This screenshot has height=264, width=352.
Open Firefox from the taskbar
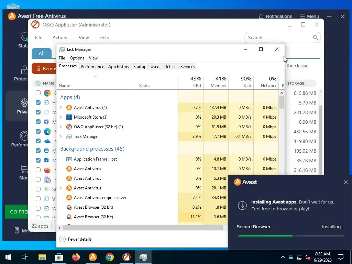pyautogui.click(x=76, y=257)
